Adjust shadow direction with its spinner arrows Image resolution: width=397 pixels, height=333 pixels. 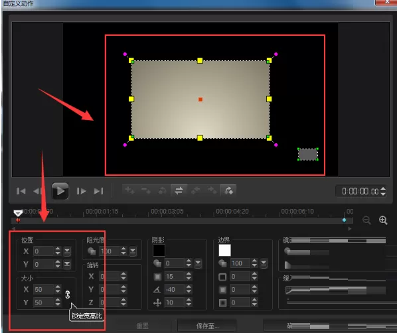point(189,289)
